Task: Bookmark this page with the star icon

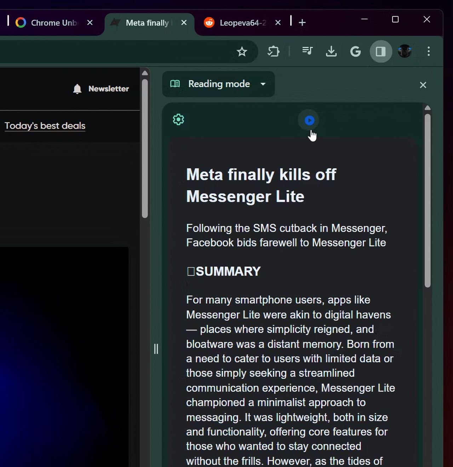Action: 242,51
